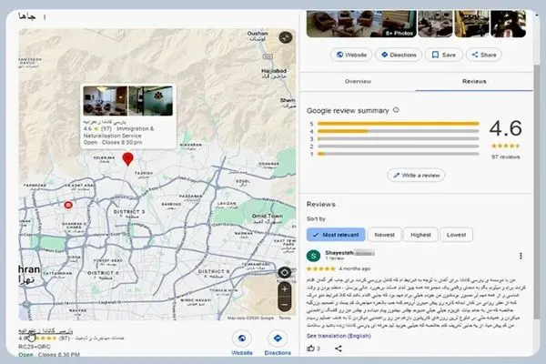
Task: Expand the map with the top-right round button
Action: tap(286, 37)
